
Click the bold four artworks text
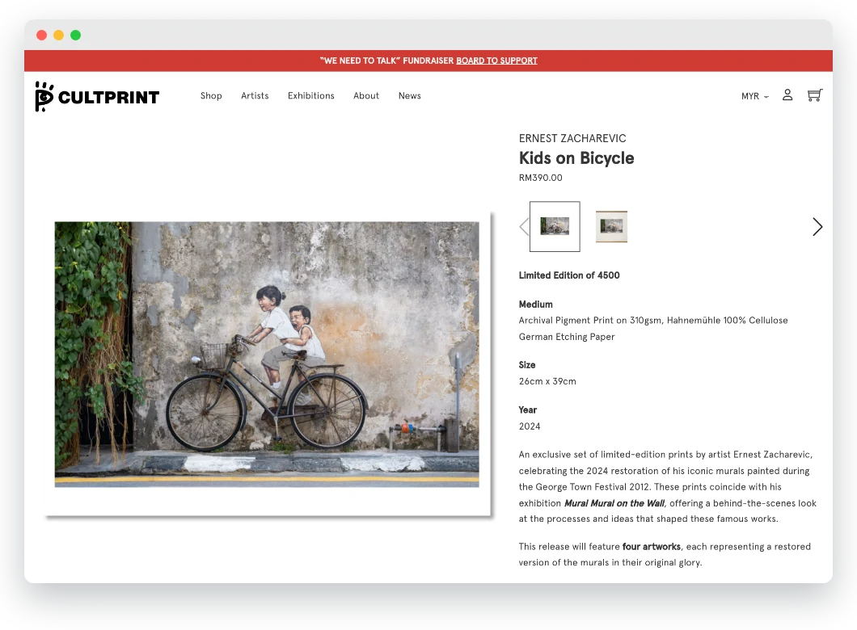[x=652, y=547]
